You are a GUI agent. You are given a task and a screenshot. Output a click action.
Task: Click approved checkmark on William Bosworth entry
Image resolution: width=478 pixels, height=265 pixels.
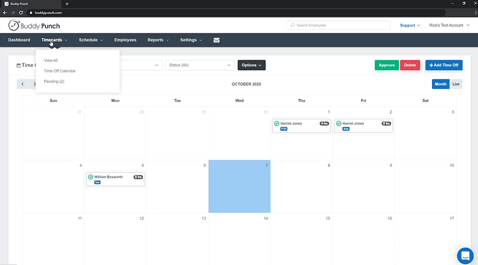click(91, 177)
